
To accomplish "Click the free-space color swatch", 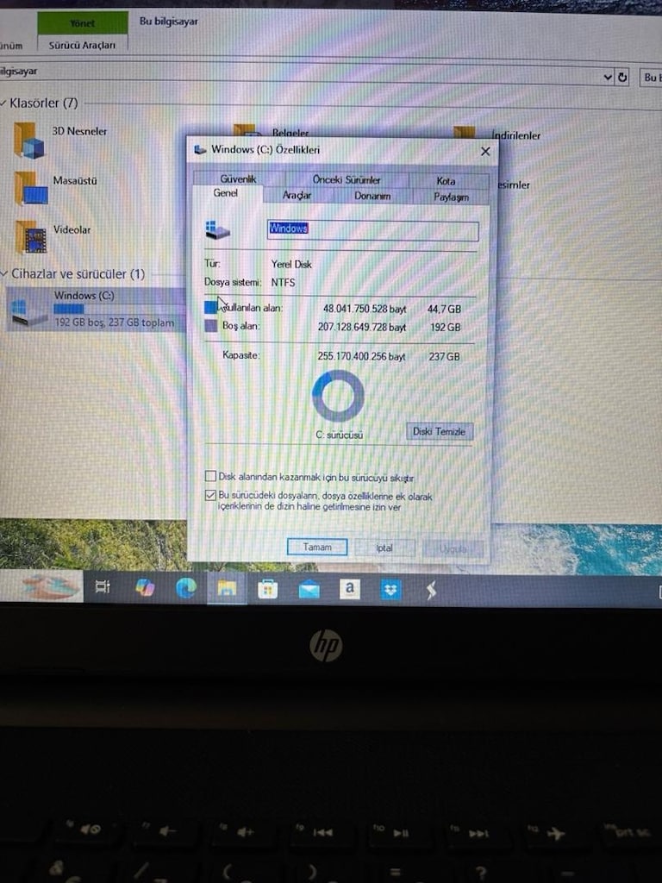I will [x=211, y=325].
